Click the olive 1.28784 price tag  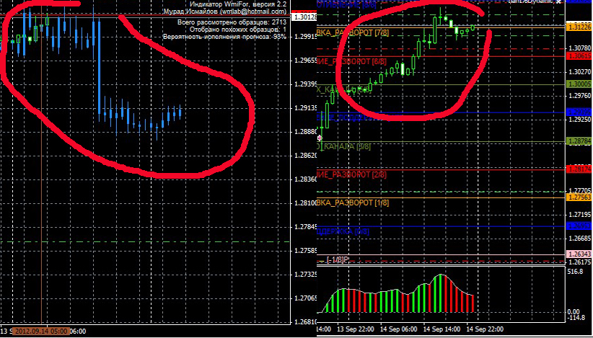579,141
